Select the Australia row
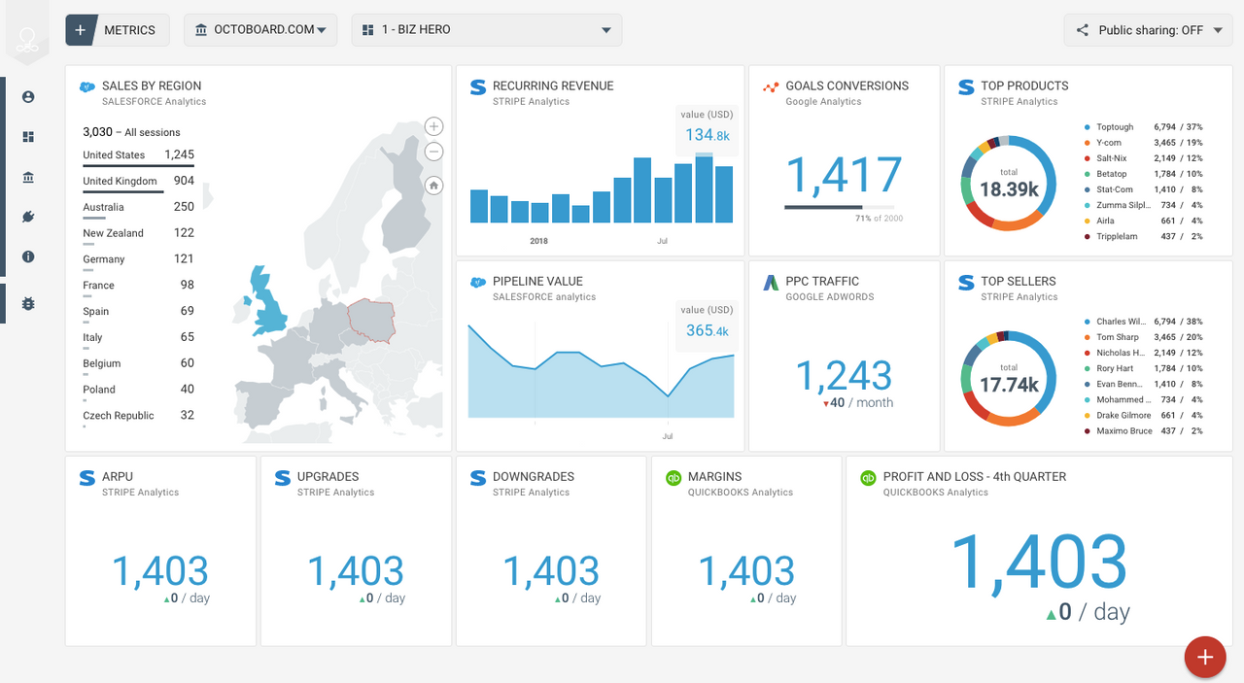The image size is (1244, 683). click(x=138, y=208)
